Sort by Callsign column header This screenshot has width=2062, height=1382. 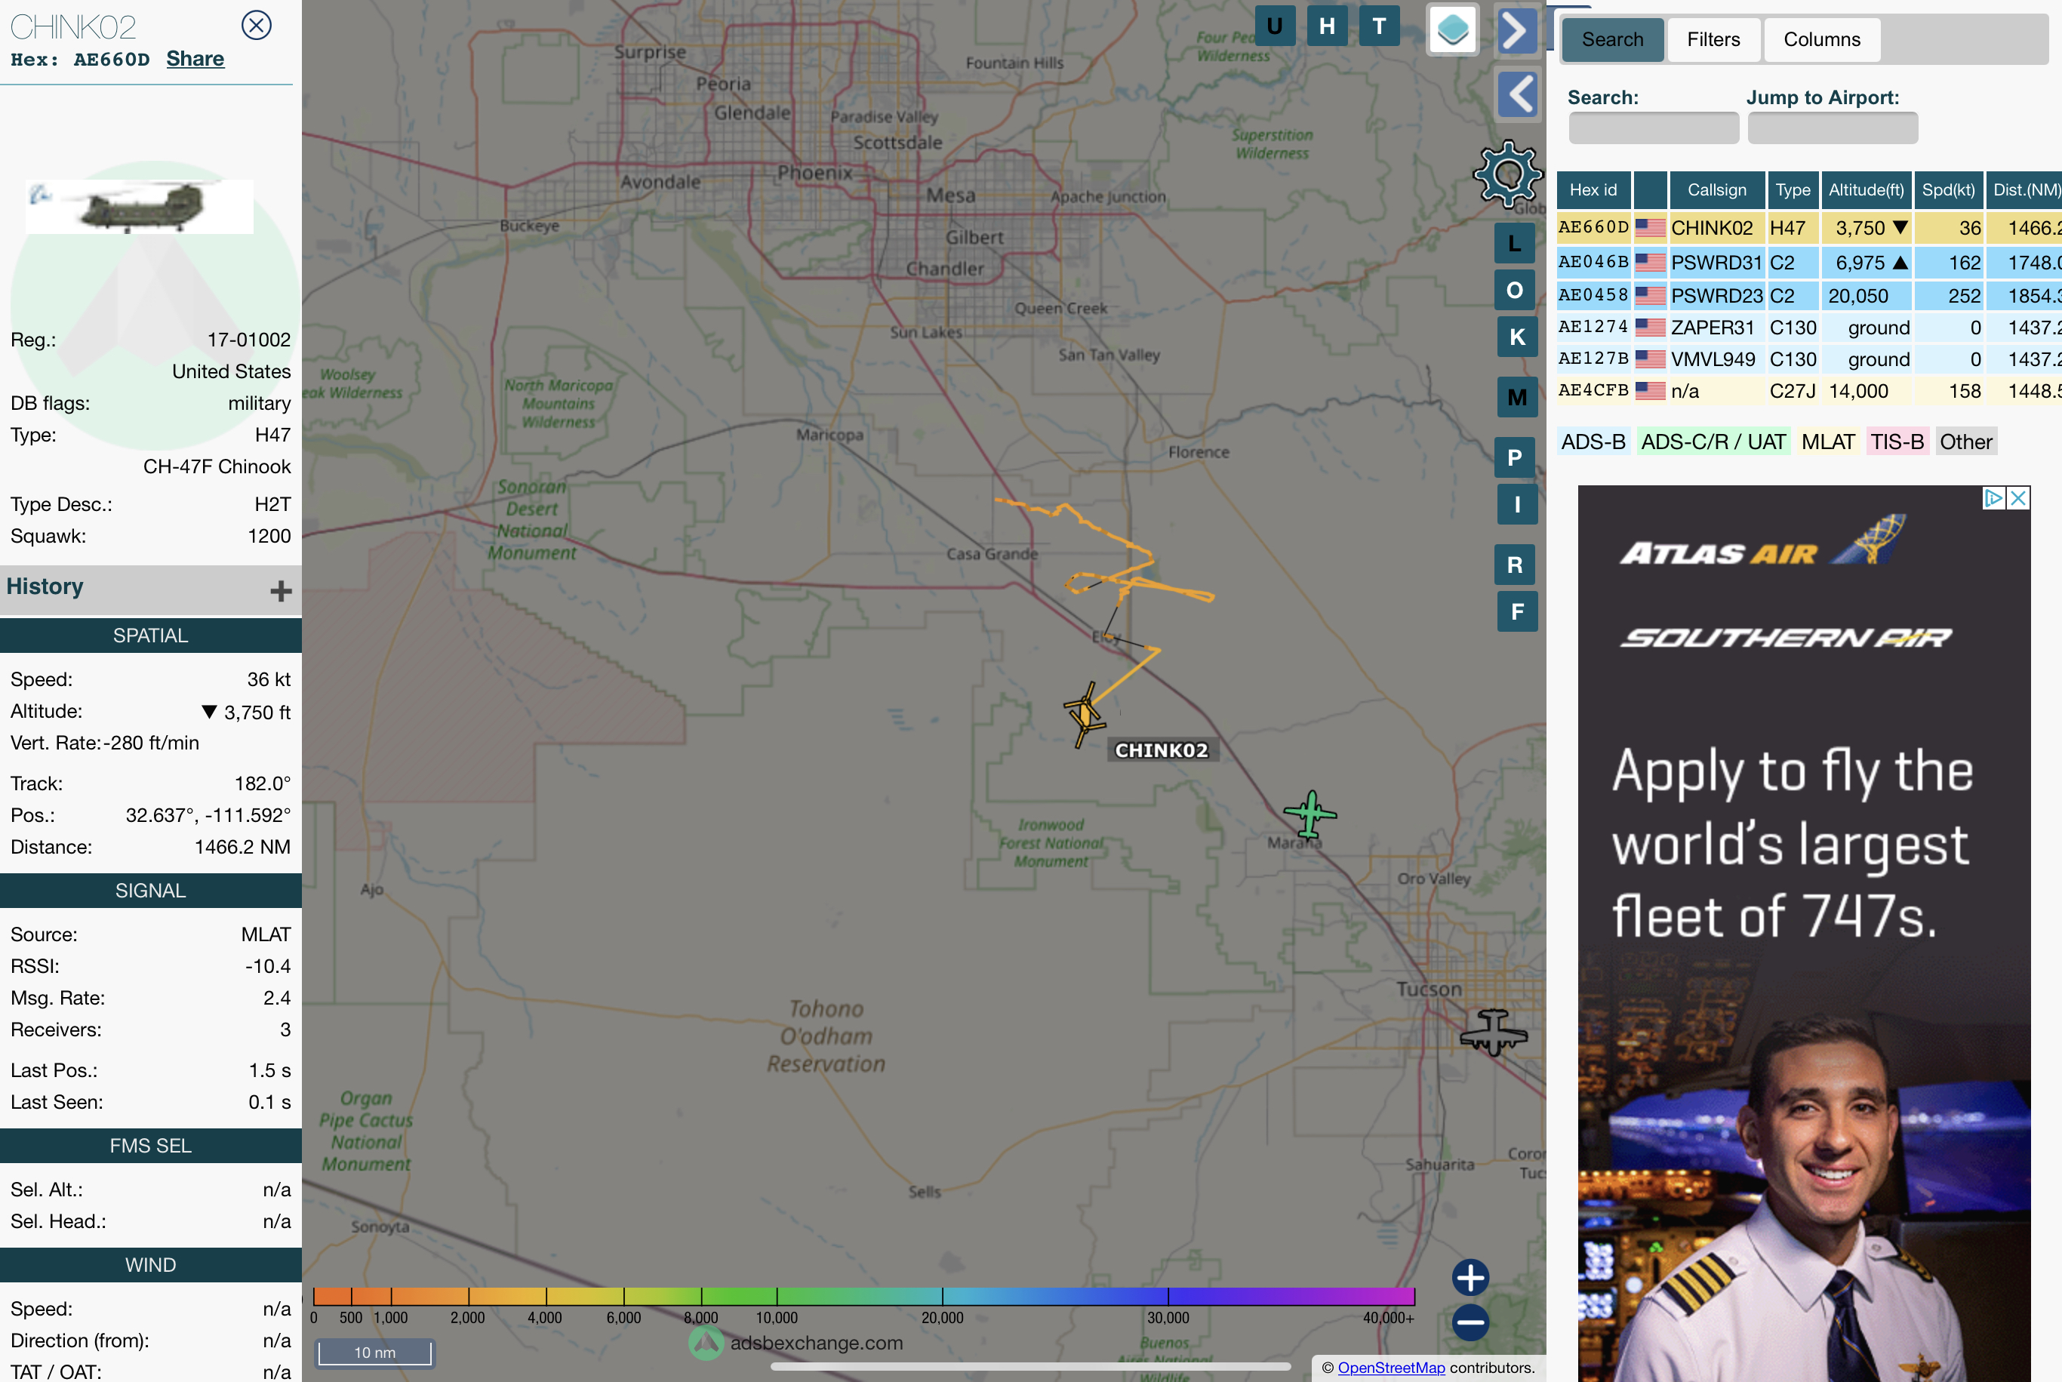(x=1716, y=190)
